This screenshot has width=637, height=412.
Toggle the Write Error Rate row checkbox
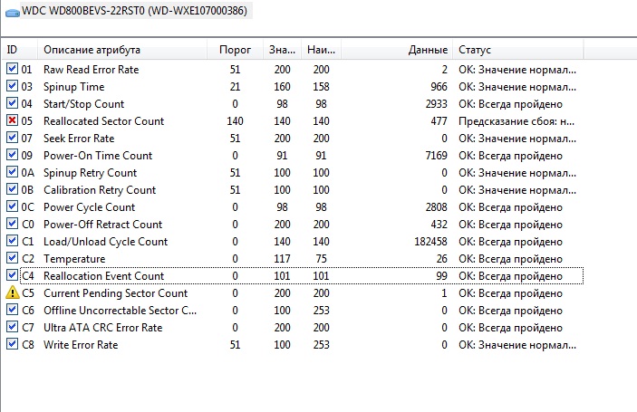[x=12, y=345]
